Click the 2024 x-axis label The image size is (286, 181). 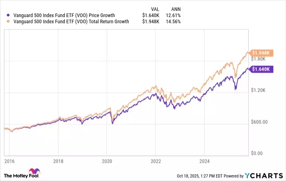pos(204,162)
